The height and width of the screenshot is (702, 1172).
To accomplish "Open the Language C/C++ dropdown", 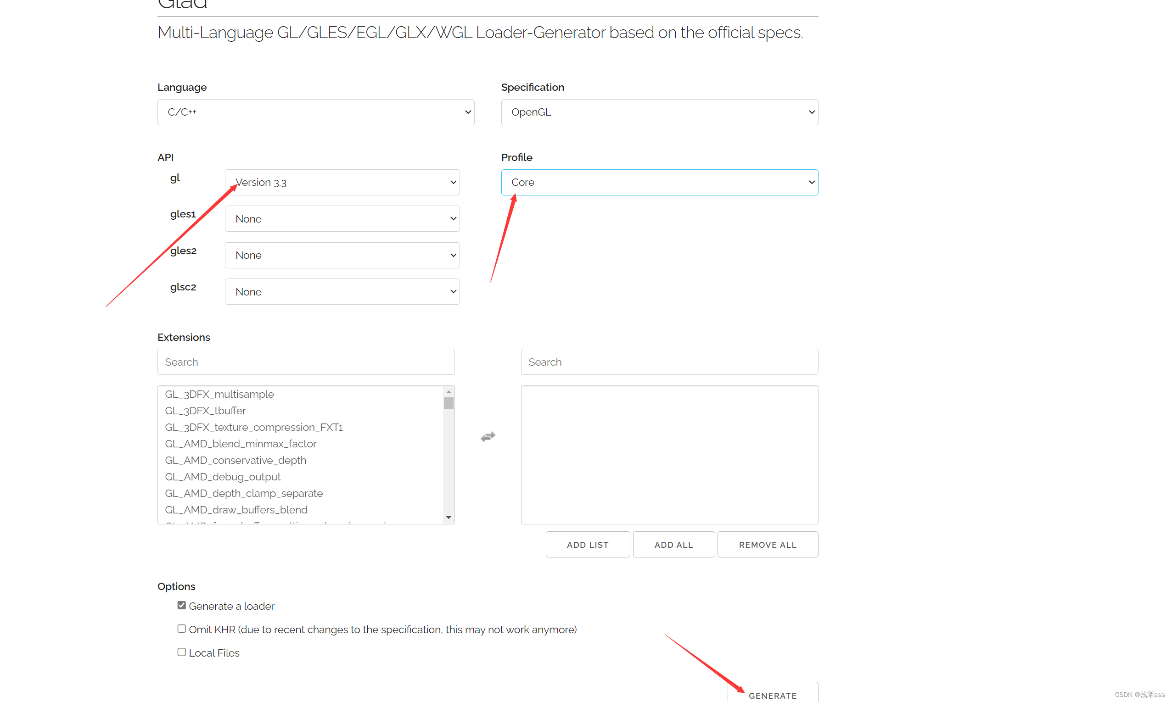I will pyautogui.click(x=315, y=112).
